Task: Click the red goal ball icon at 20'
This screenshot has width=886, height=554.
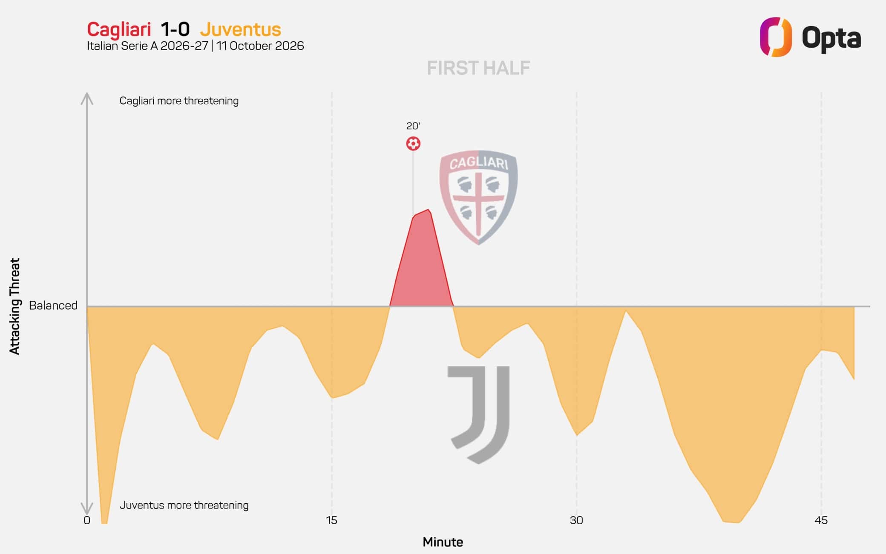Action: (x=413, y=143)
